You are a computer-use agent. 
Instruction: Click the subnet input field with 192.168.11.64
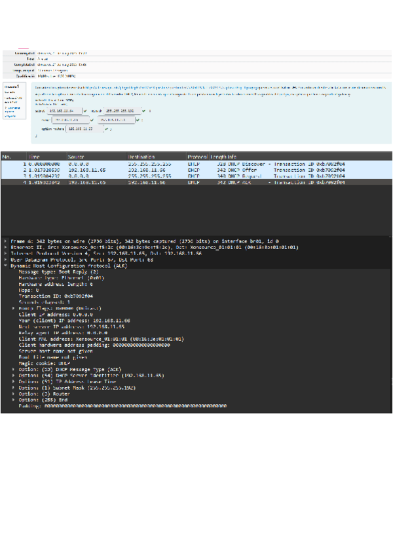(64, 111)
